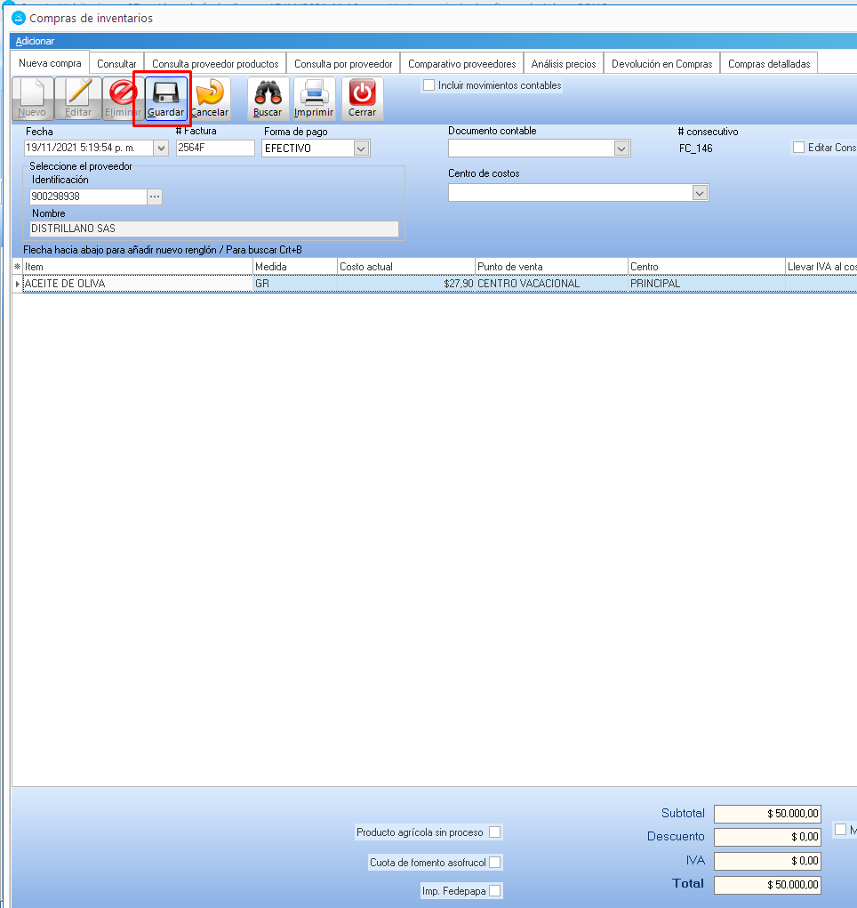Image resolution: width=857 pixels, height=908 pixels.
Task: Click the Nuevo blank document icon
Action: tap(32, 93)
